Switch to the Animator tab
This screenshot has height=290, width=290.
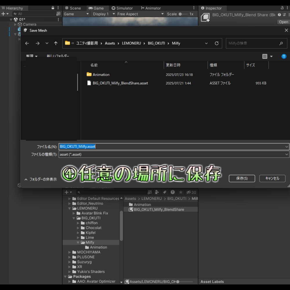[x=151, y=8]
